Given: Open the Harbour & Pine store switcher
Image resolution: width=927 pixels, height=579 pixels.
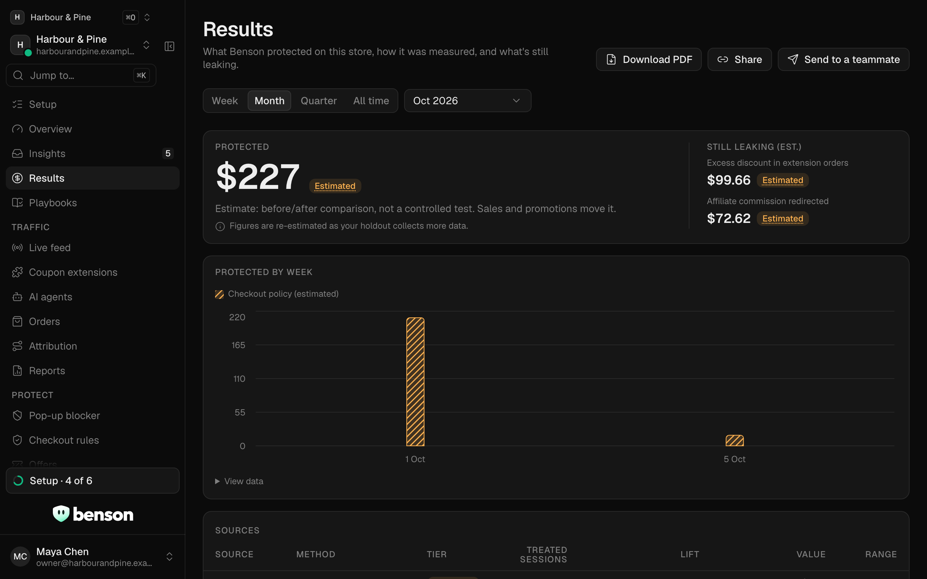Looking at the screenshot, I should pos(81,45).
